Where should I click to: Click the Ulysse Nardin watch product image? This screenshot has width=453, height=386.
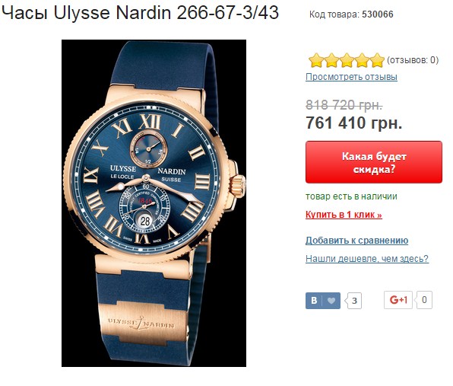point(154,203)
